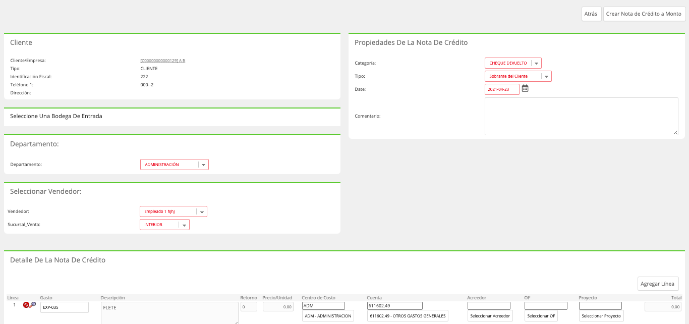Click the Descripción text area with FLETE

point(169,313)
